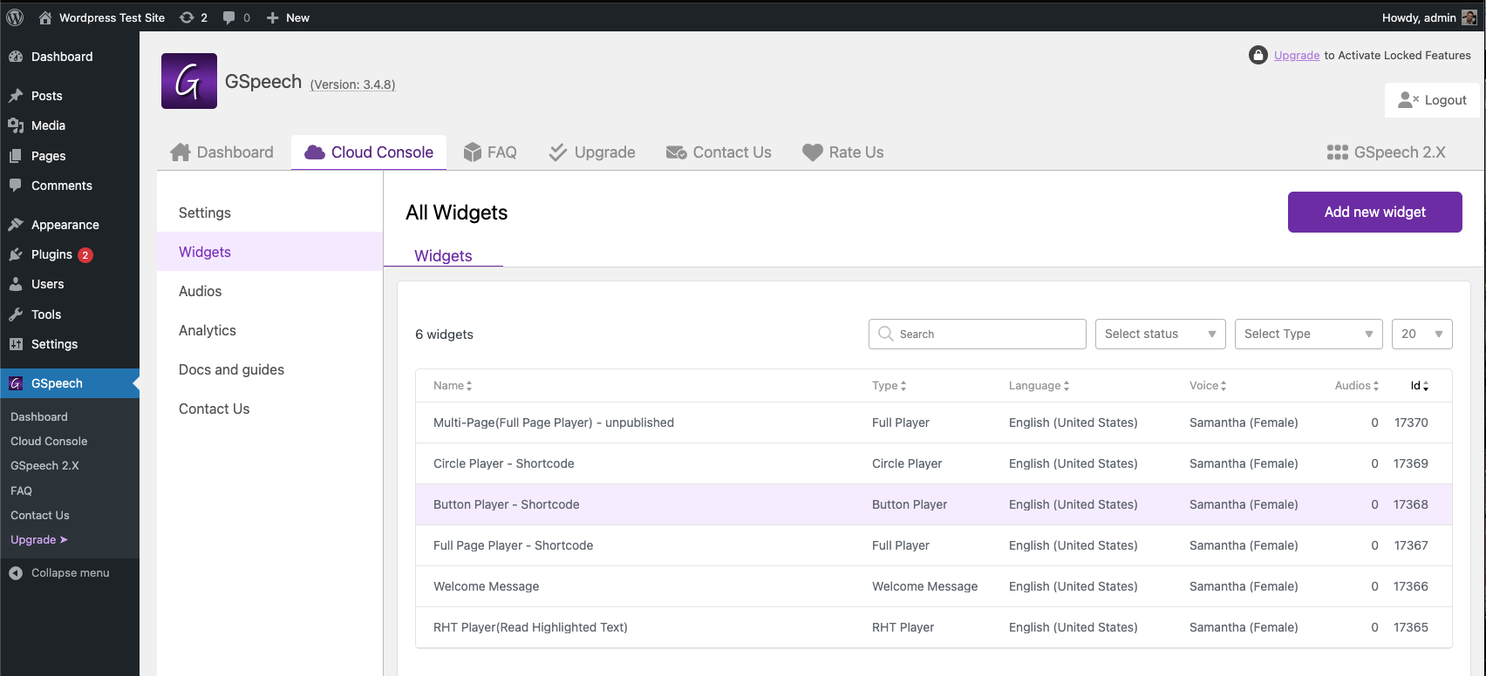This screenshot has height=676, width=1486.
Task: Switch to the Upgrade tab
Action: pyautogui.click(x=592, y=152)
